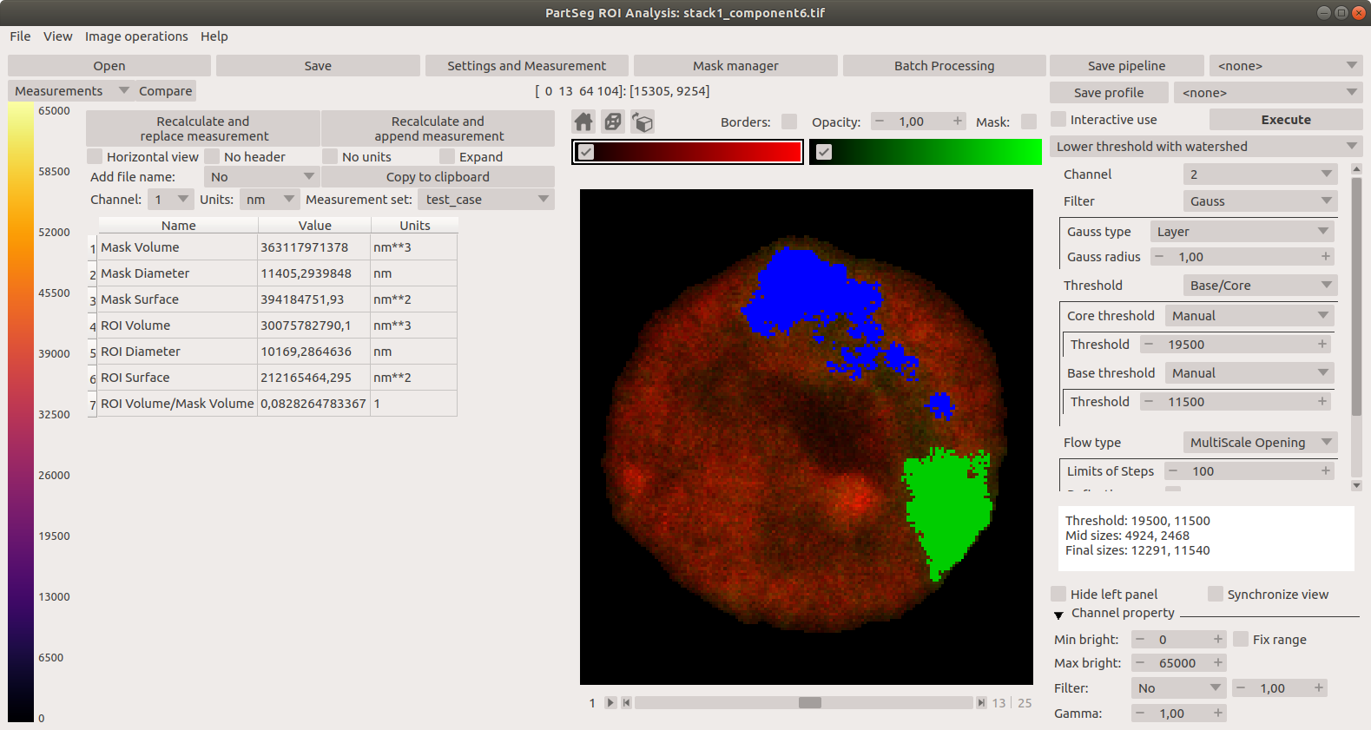Screen dimensions: 1371x730
Task: Enable the Mask checkbox
Action: [x=1029, y=122]
